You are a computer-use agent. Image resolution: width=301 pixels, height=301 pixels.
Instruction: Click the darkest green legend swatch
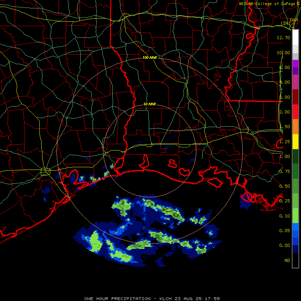pos(295,157)
